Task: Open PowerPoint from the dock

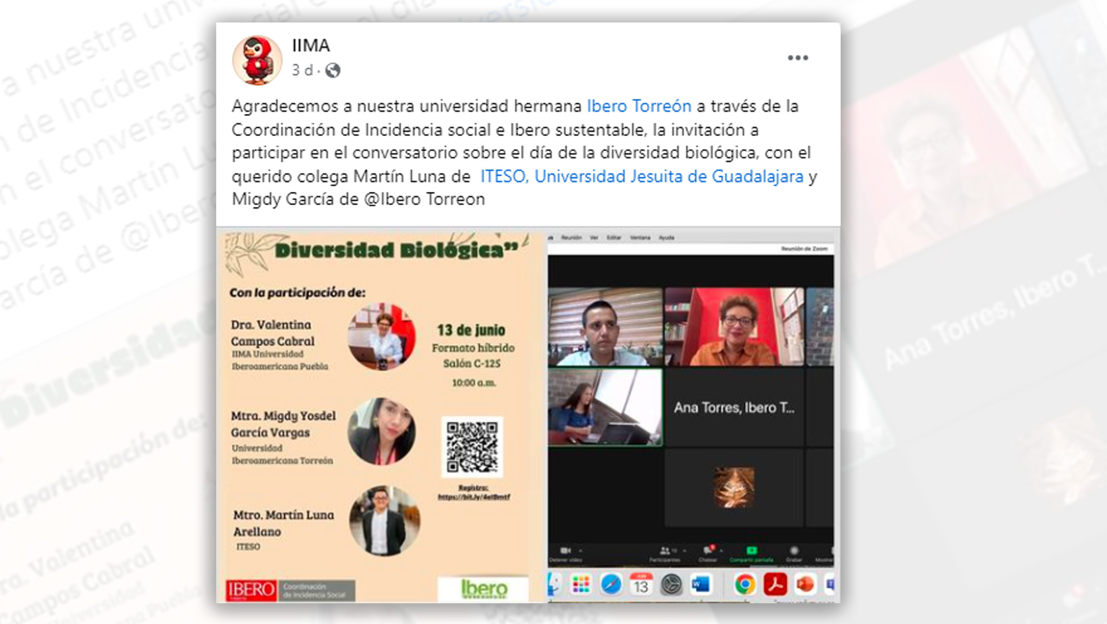Action: coord(805,585)
